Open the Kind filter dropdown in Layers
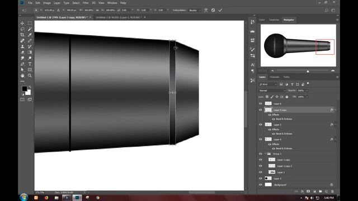 [x=268, y=84]
